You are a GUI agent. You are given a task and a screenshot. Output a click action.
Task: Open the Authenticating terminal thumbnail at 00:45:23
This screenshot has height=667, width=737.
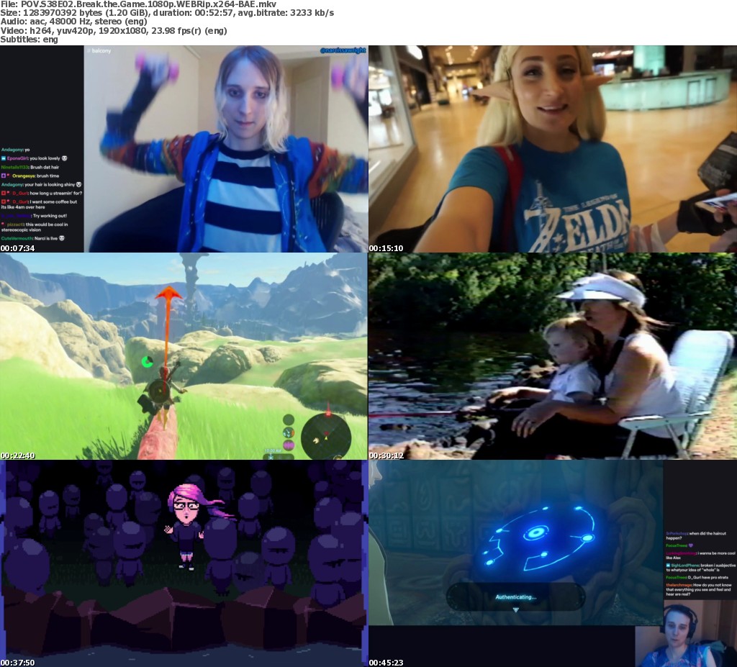tap(553, 563)
